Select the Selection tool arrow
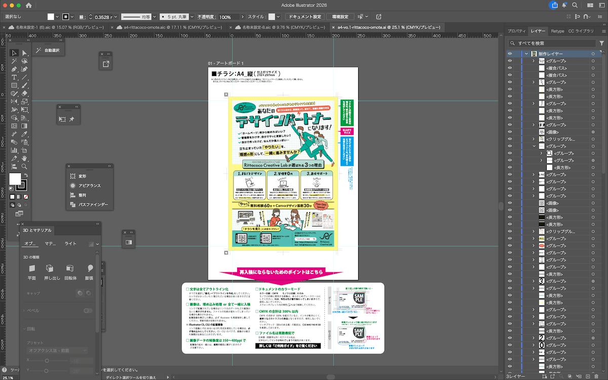608x380 pixels. click(x=14, y=53)
